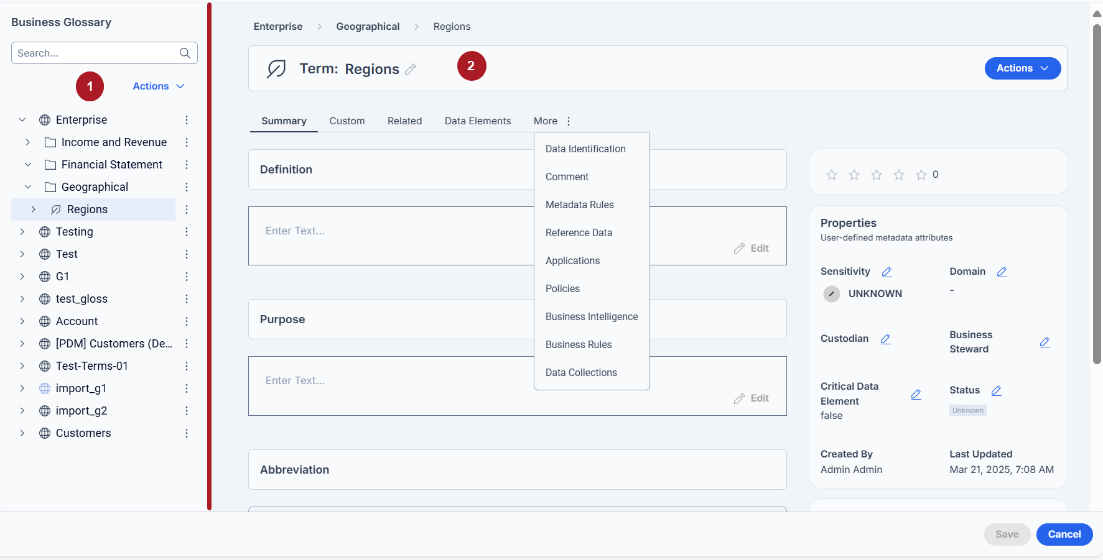Edit the Custodian via its pencil icon
This screenshot has width=1103, height=560.
pos(886,339)
